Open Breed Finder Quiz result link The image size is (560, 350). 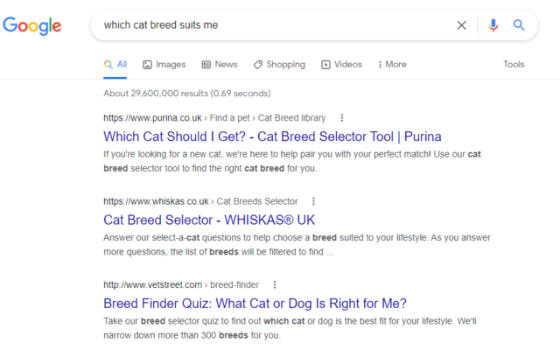click(x=255, y=304)
